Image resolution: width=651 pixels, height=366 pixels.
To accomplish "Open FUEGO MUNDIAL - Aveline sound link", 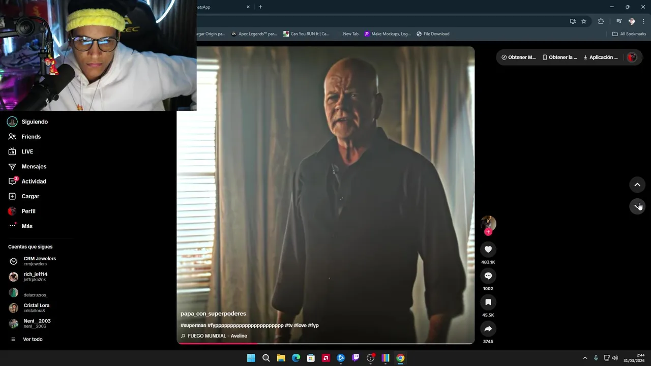I will 214,336.
